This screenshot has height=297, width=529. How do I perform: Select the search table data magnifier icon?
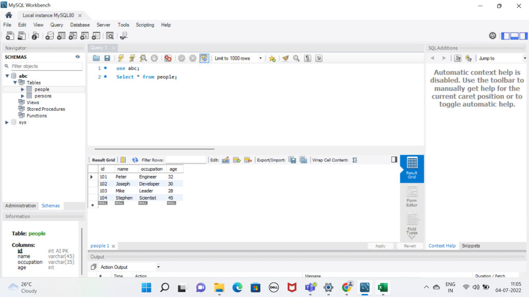(x=110, y=36)
